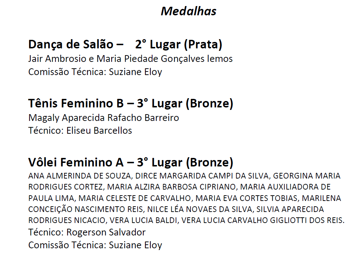The image size is (360, 260).
Task: Click the Medalhas title heading
Action: tap(188, 11)
